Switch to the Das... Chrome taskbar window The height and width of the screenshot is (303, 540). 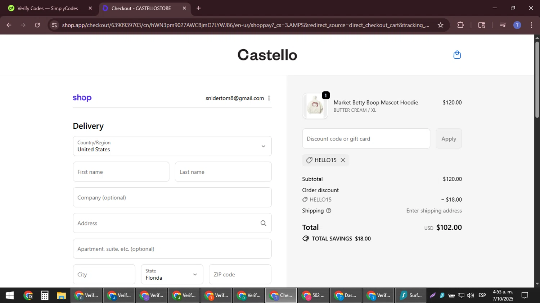pos(346,295)
